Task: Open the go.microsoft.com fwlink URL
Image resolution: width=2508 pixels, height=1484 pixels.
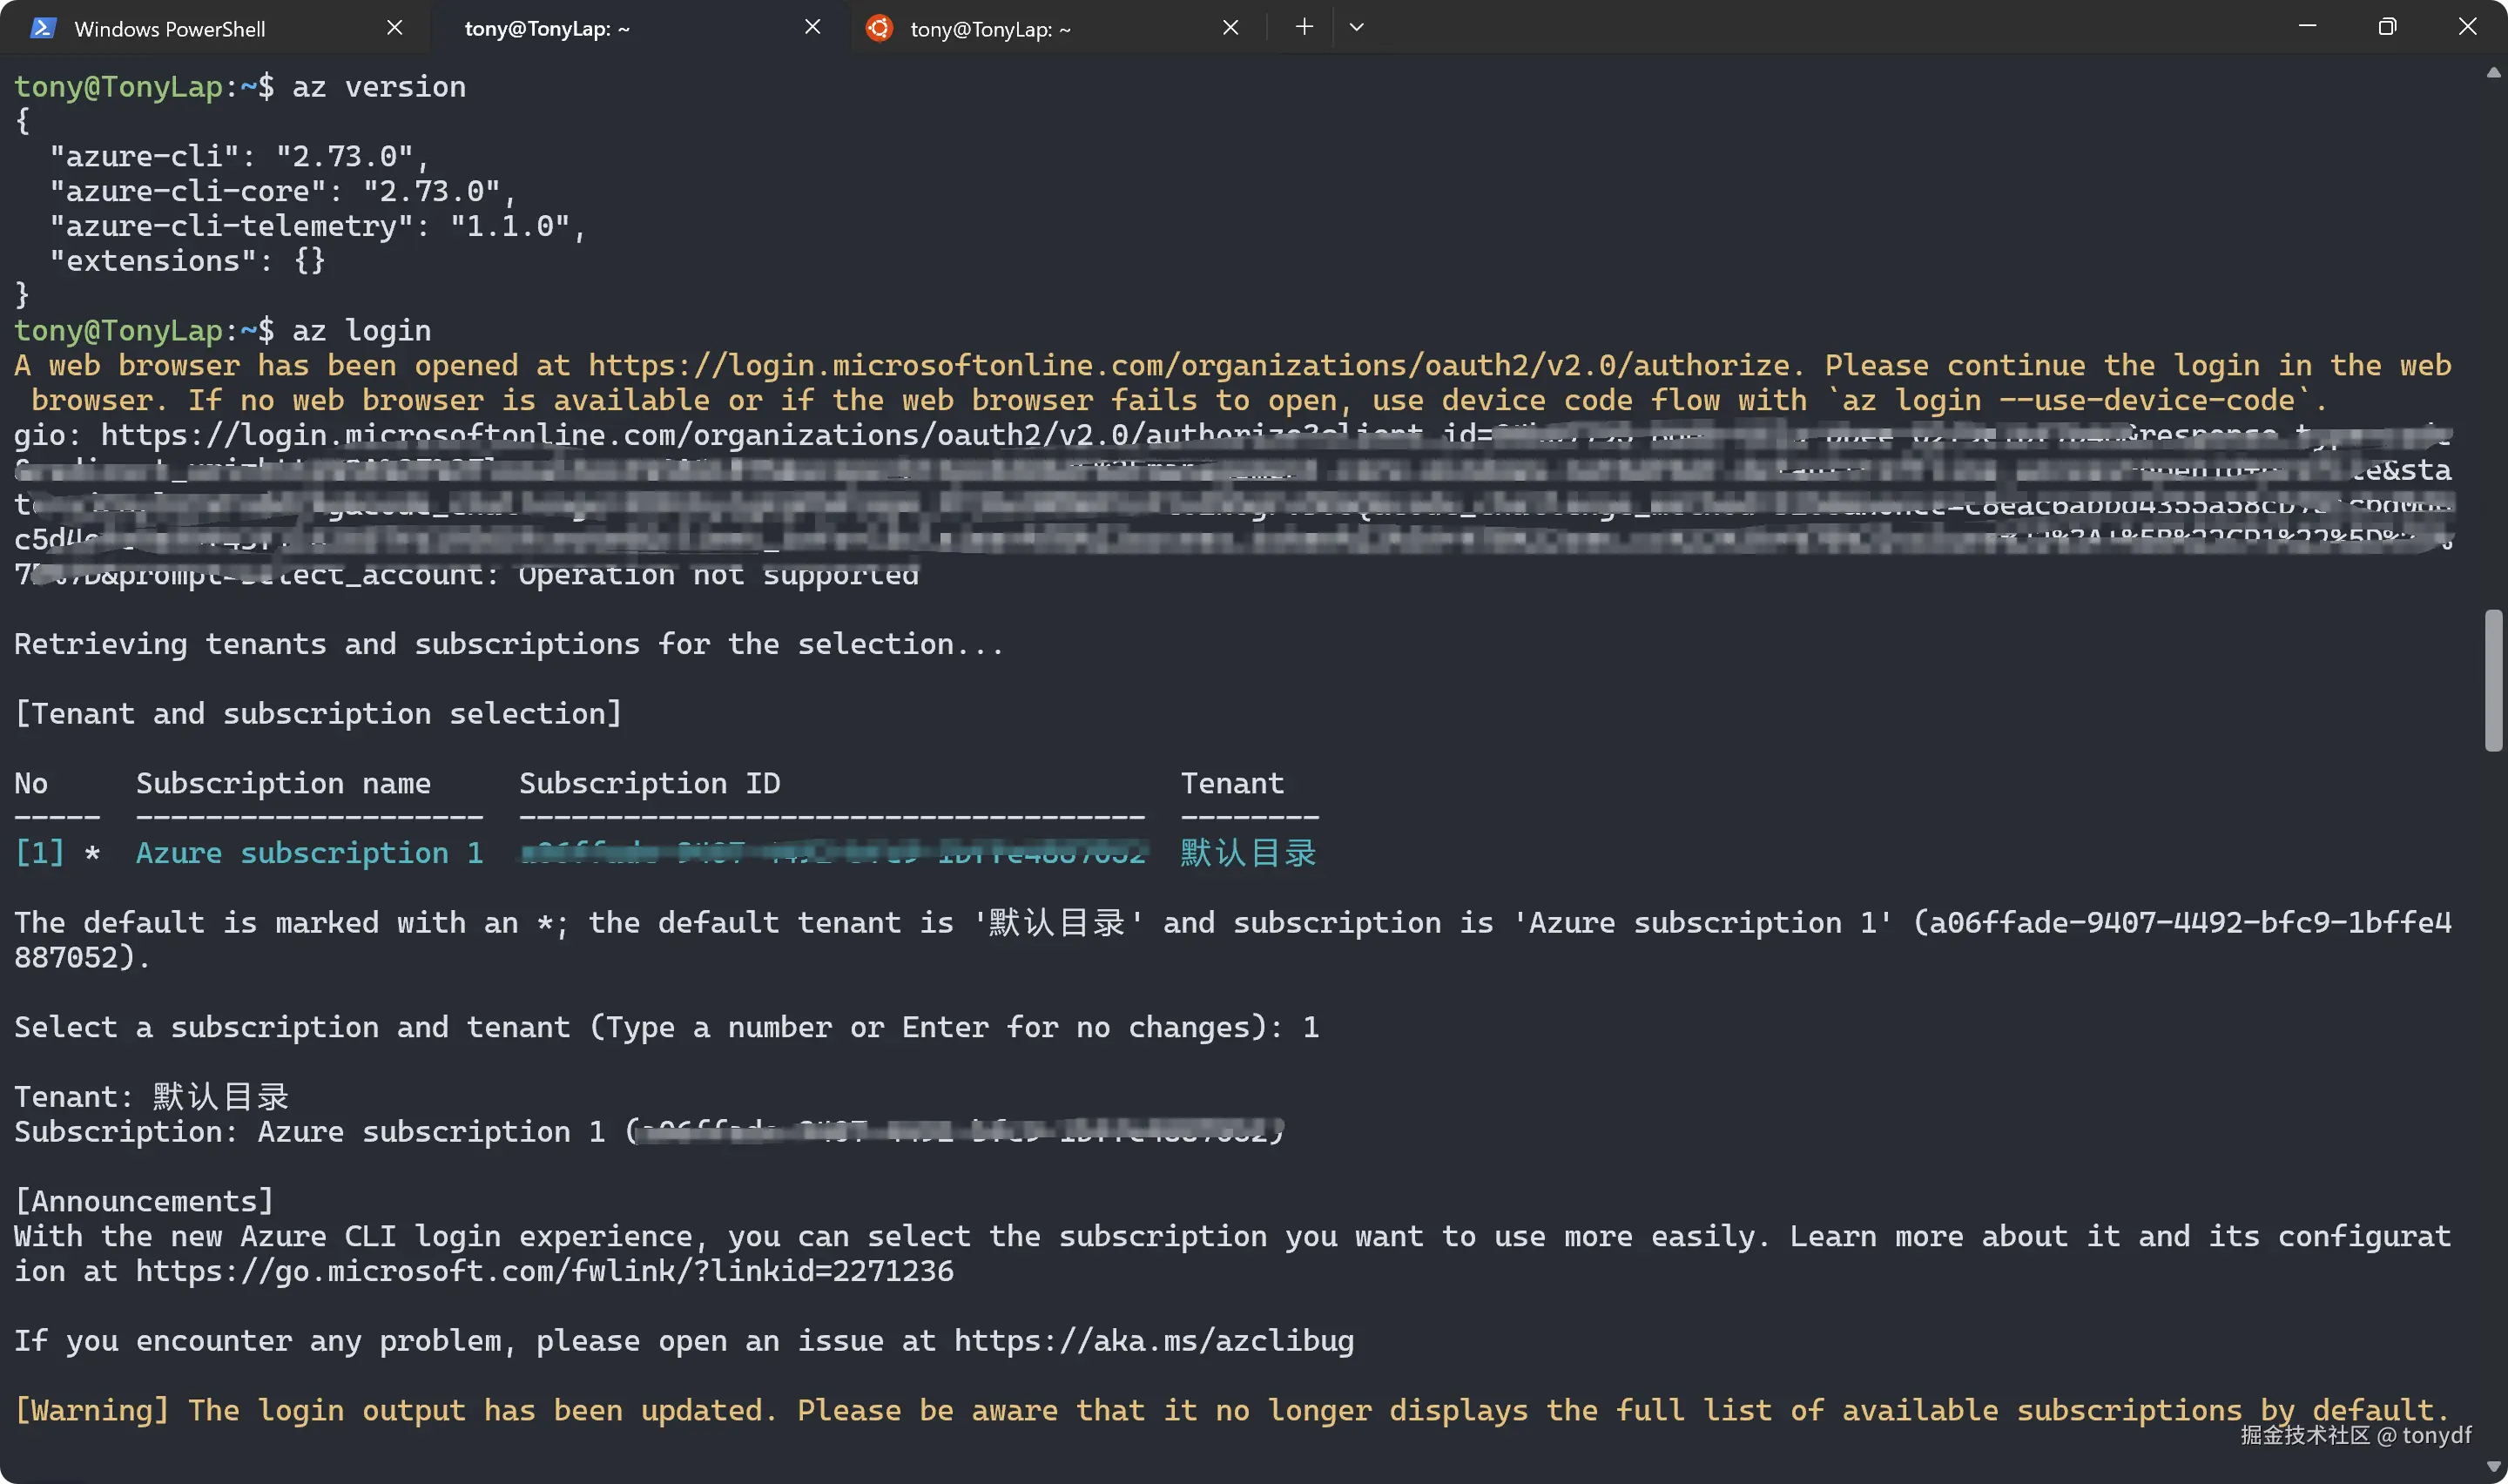Action: 545,1271
